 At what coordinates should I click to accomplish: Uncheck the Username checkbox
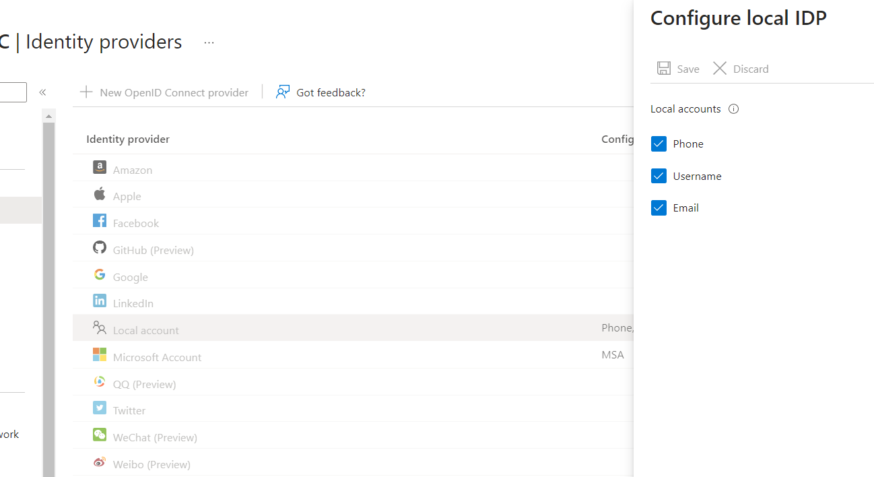tap(659, 176)
